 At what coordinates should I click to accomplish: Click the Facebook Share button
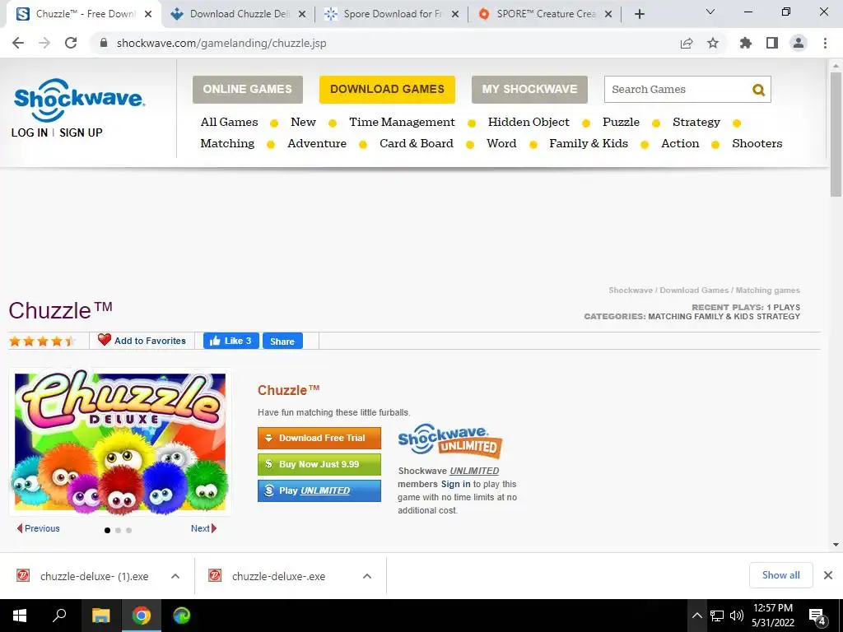[282, 342]
